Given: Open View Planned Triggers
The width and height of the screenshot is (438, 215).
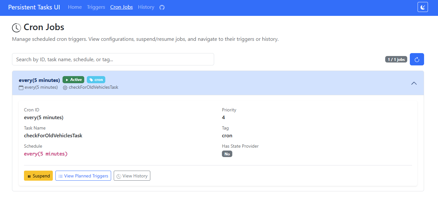Looking at the screenshot, I should click(83, 176).
